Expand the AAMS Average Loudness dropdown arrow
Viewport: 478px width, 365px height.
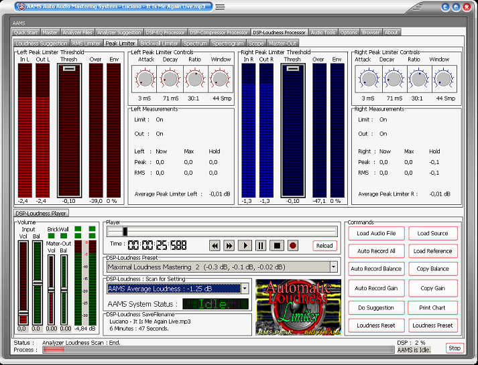pyautogui.click(x=245, y=288)
